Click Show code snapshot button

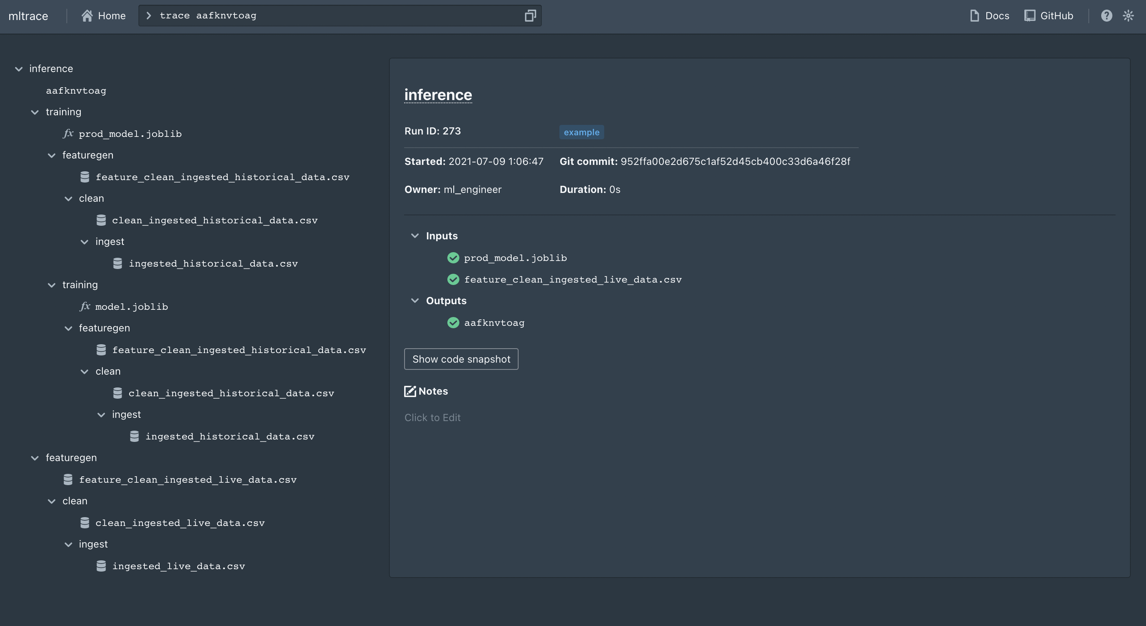(461, 359)
